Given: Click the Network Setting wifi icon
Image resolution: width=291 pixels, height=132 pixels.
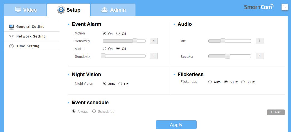Looking at the screenshot, I should (x=11, y=36).
